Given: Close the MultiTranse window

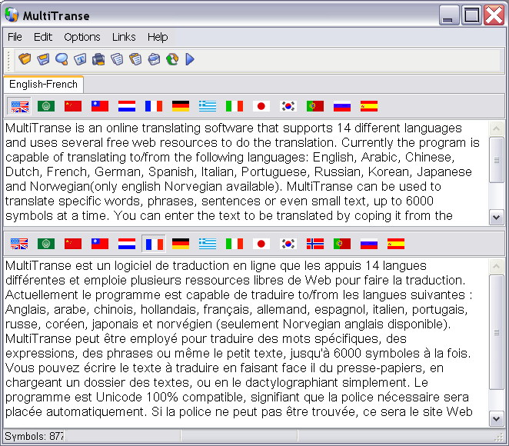Looking at the screenshot, I should [x=494, y=15].
